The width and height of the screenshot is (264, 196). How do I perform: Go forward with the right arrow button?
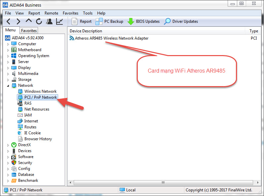click(19, 21)
